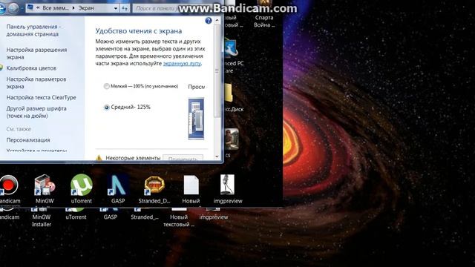Screen dimensions: 475x267
Task: Select the large green uTorrent icon
Action: pos(81,185)
